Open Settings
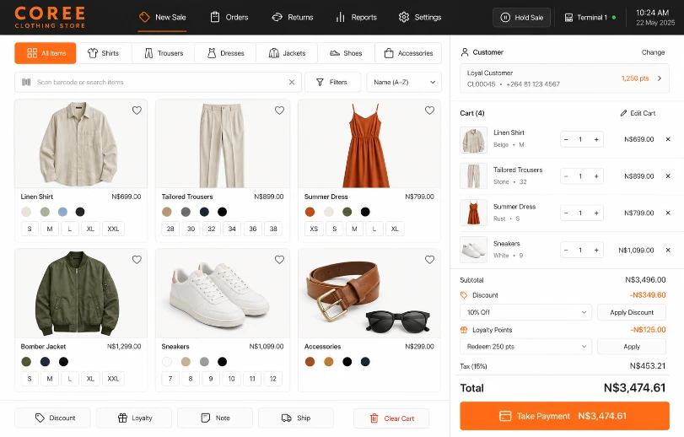Image resolution: width=684 pixels, height=437 pixels. [x=420, y=18]
